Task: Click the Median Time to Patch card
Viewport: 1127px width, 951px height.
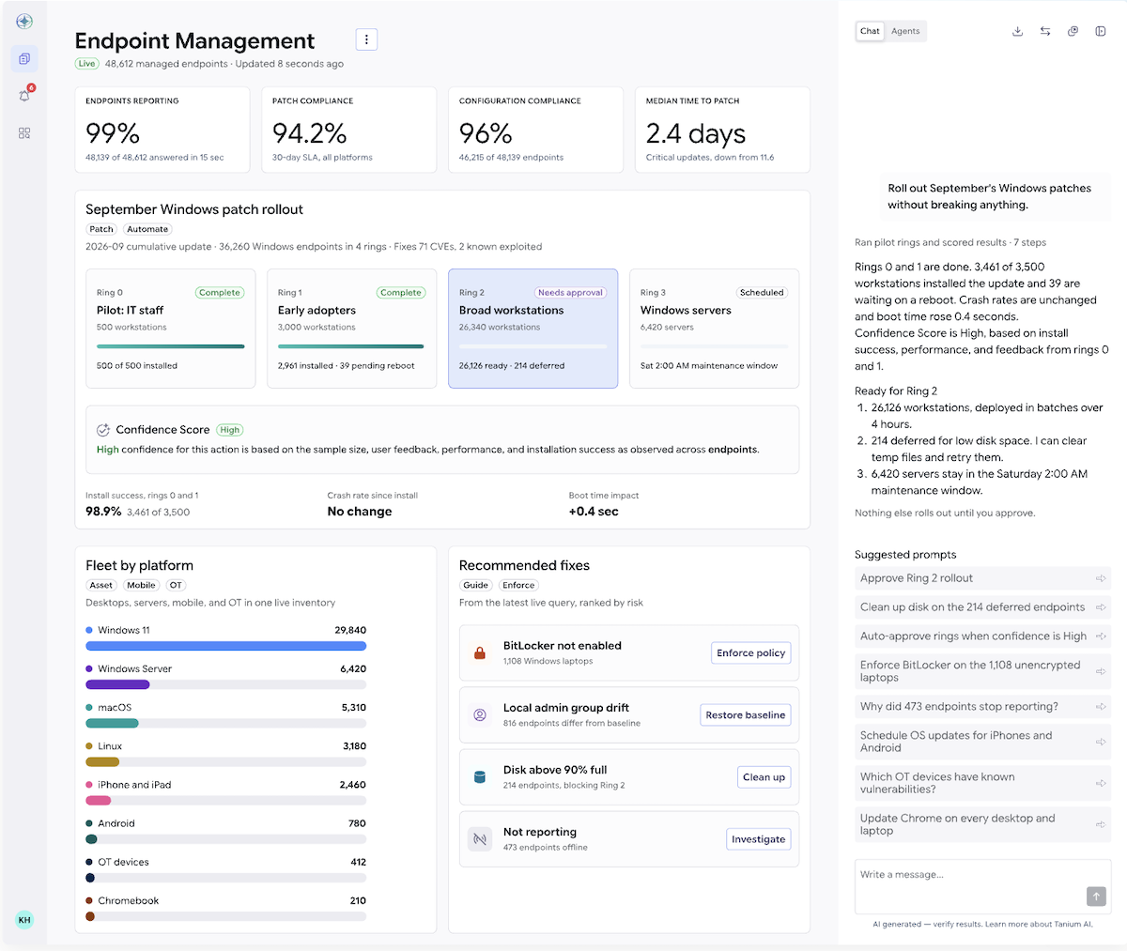Action: pyautogui.click(x=723, y=130)
